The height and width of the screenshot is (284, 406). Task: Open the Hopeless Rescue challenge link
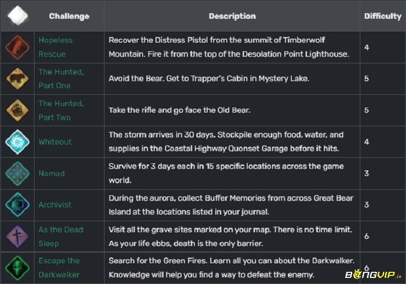point(55,47)
